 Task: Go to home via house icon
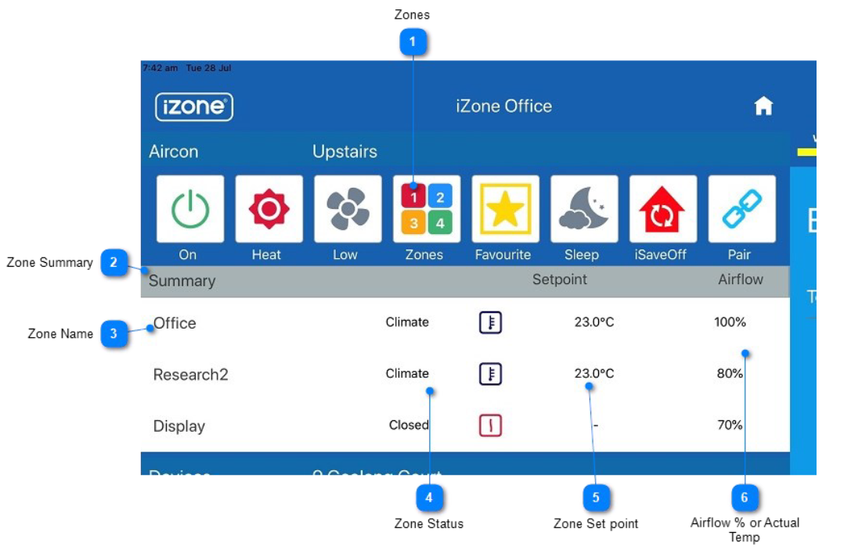(x=763, y=106)
